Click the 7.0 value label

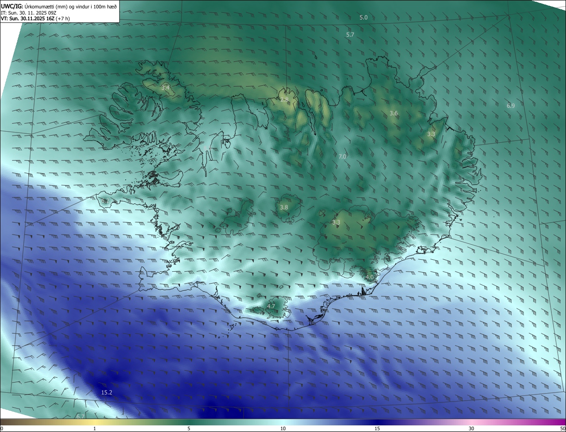pos(342,156)
